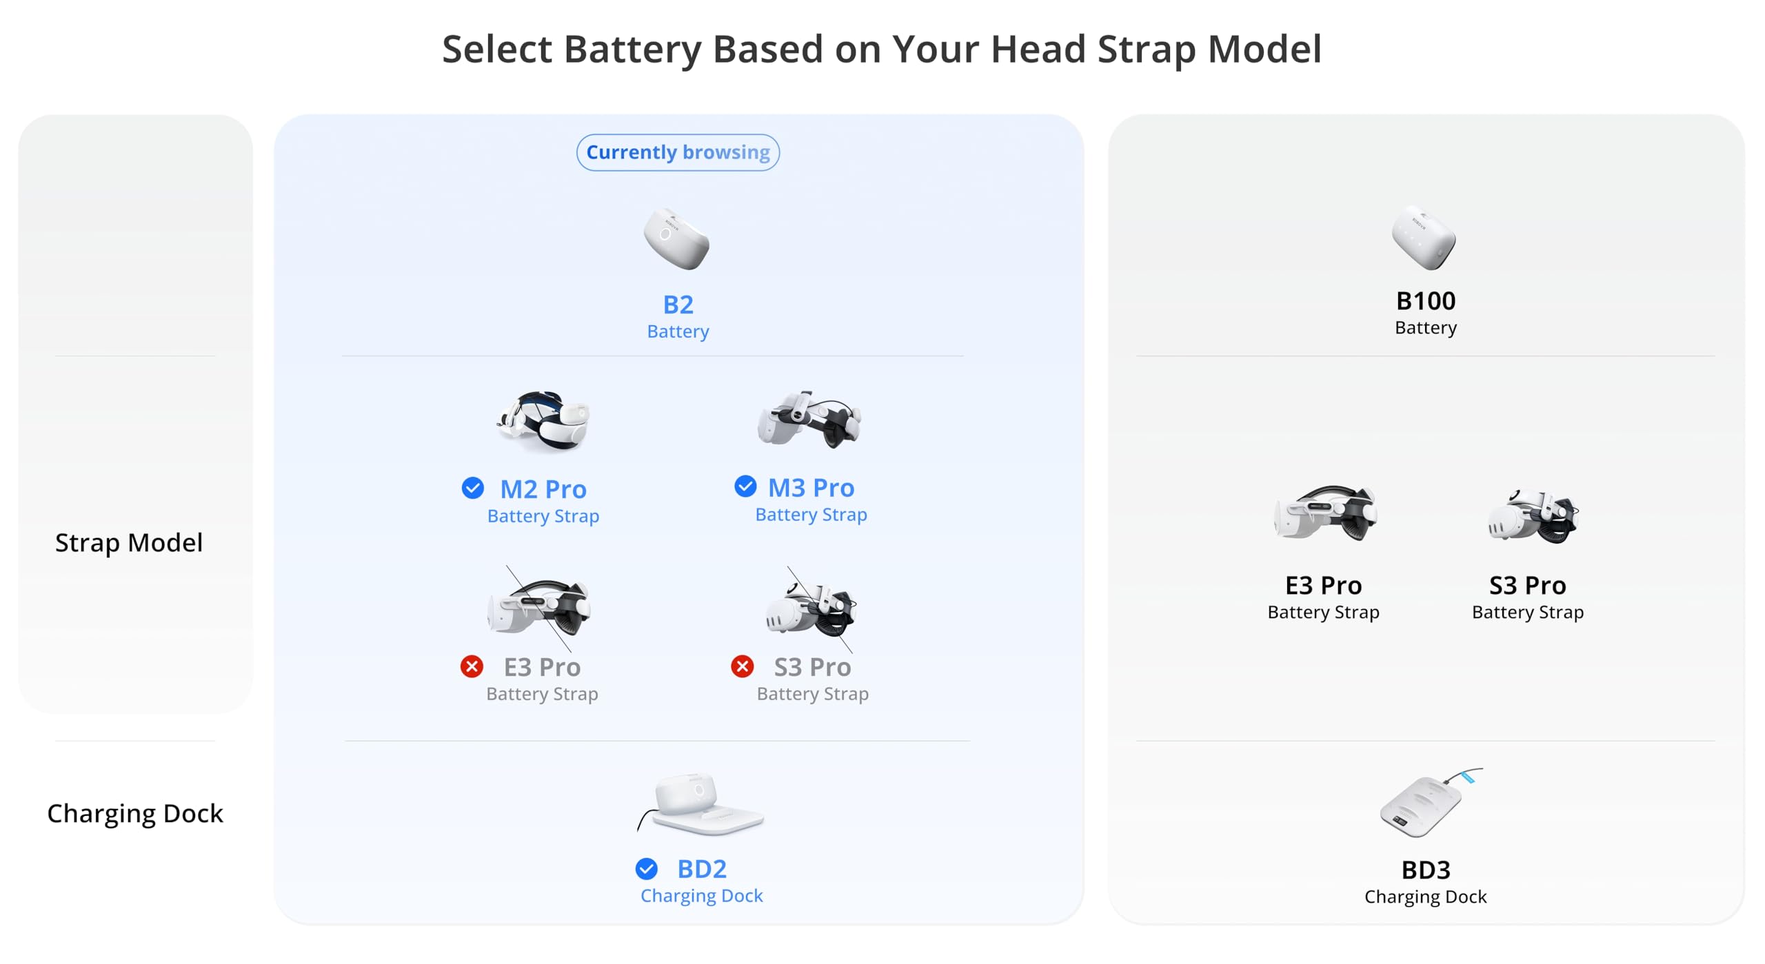Click the blue checkmark beside M2 Pro
The image size is (1765, 964).
pos(473,488)
